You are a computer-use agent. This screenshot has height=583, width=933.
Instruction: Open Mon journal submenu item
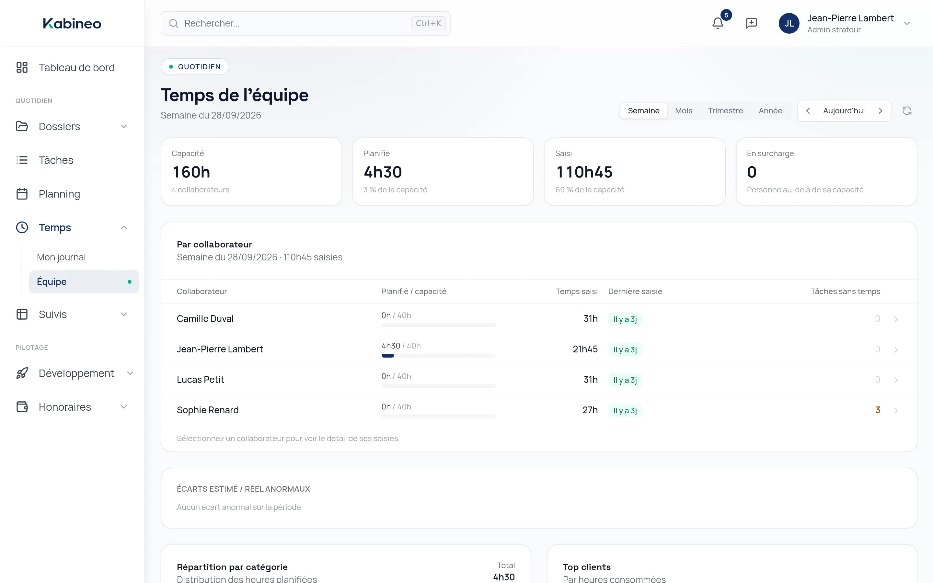click(x=84, y=257)
